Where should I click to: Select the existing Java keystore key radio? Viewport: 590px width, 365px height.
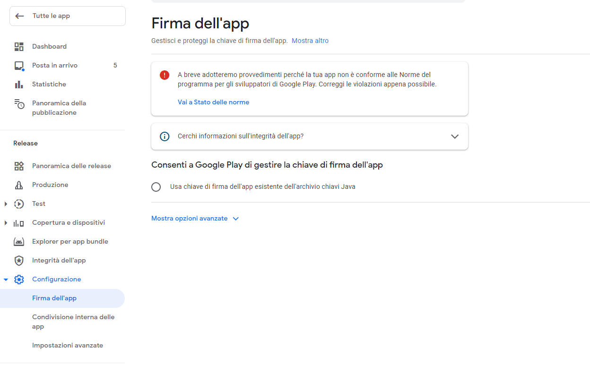(x=156, y=187)
